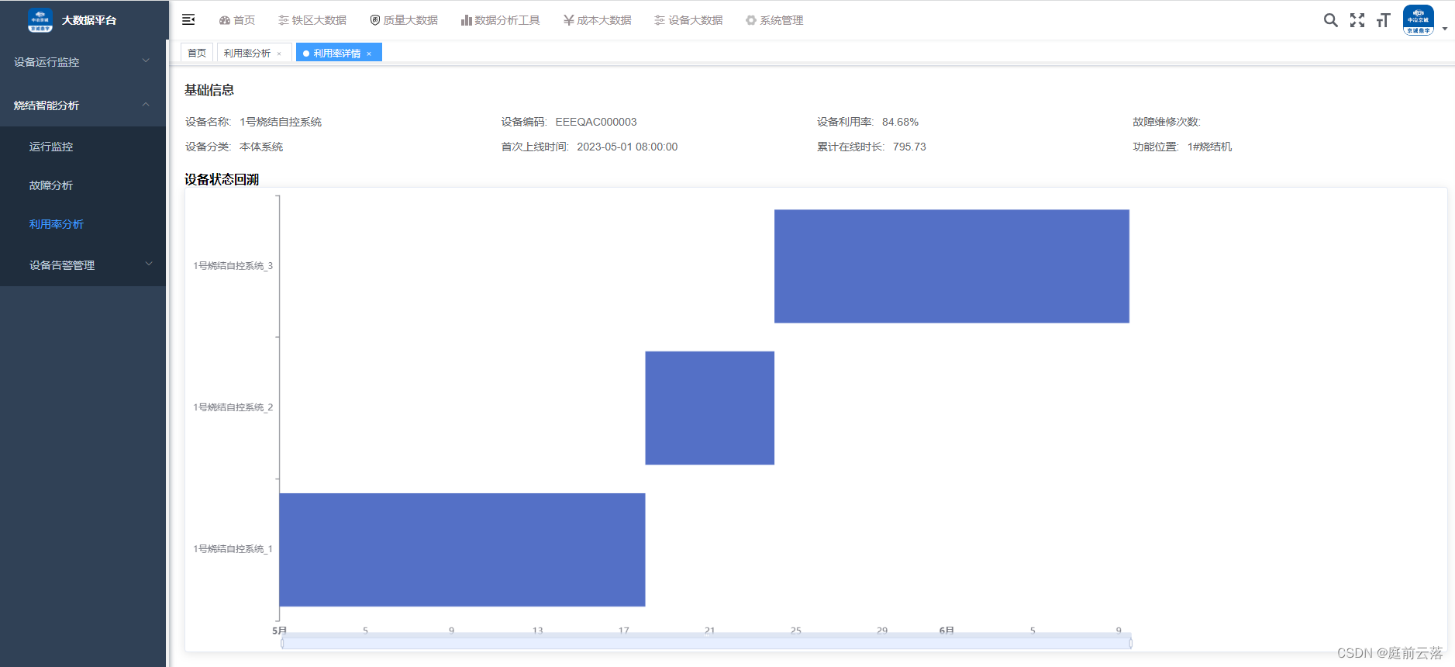The image size is (1455, 667).
Task: Open 铁区大数据 top menu
Action: [312, 20]
